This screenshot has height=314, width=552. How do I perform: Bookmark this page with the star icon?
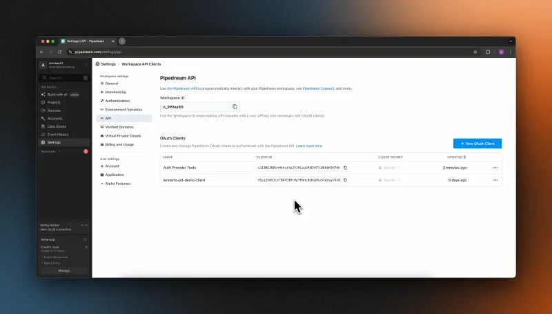475,52
